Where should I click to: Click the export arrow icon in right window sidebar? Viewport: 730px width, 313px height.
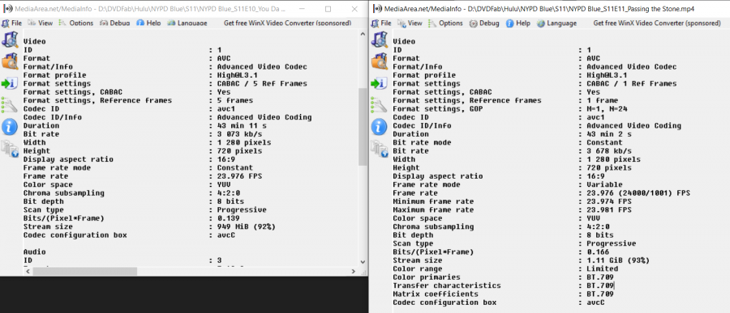coord(380,83)
